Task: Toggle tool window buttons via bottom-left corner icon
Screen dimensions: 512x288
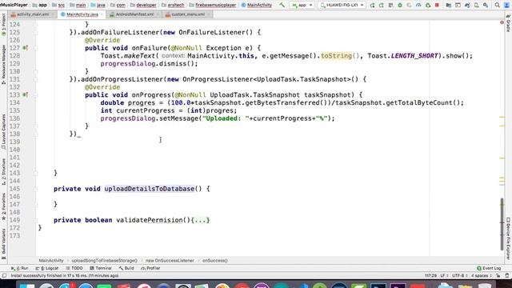Action: 4,276
